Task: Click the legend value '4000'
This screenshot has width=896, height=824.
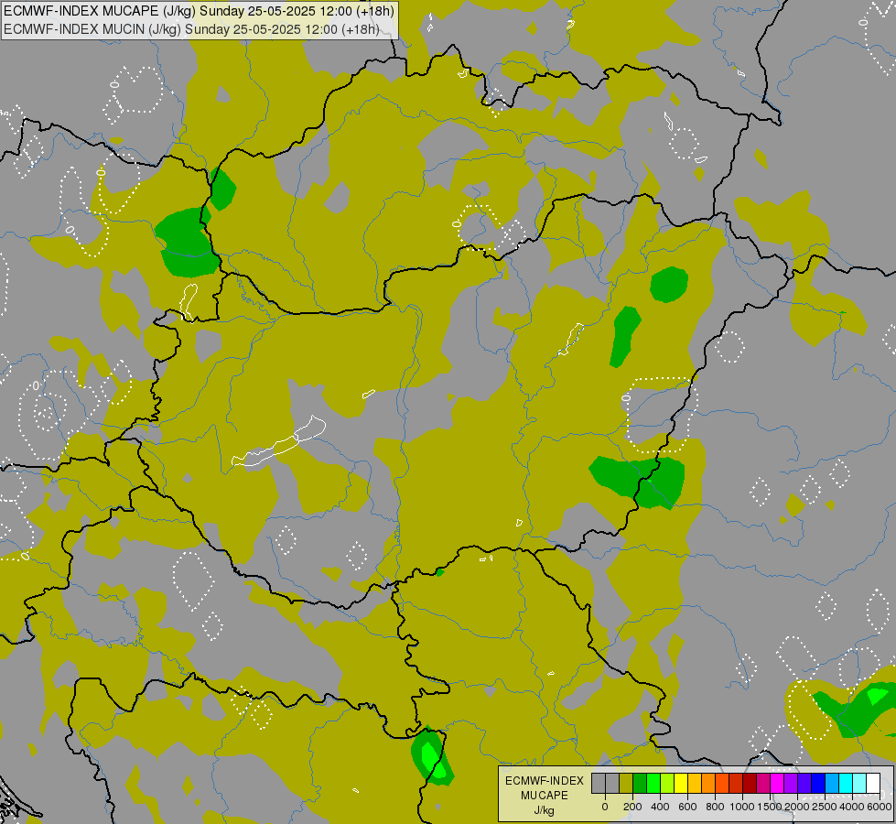Action: point(852,807)
